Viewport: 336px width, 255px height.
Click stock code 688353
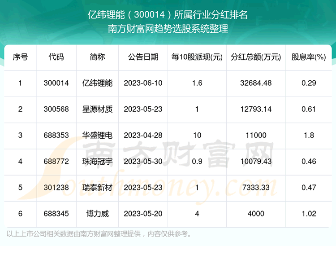tap(56, 135)
